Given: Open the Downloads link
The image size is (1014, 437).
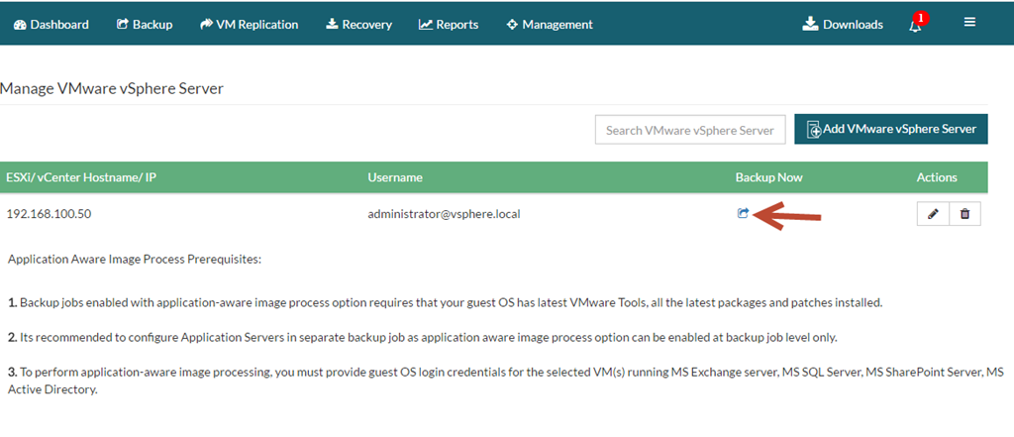Looking at the screenshot, I should pos(843,25).
